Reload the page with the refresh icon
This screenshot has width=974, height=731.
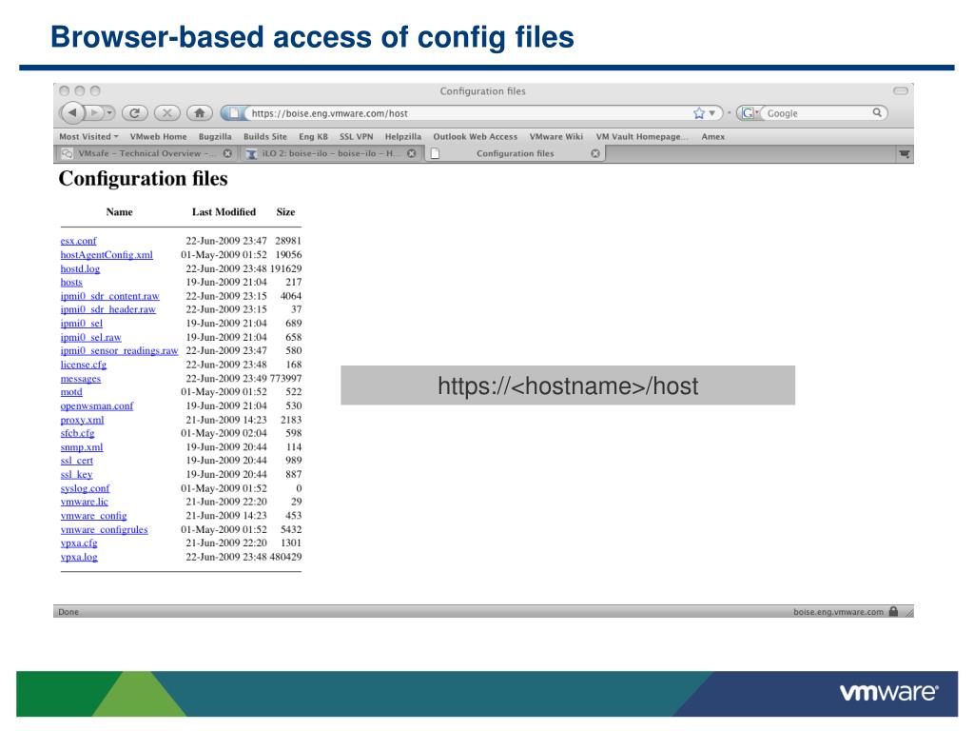coord(134,112)
